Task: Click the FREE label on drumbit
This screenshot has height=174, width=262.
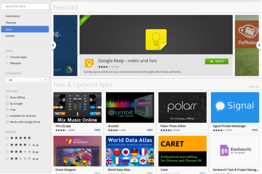Action: (x=150, y=130)
